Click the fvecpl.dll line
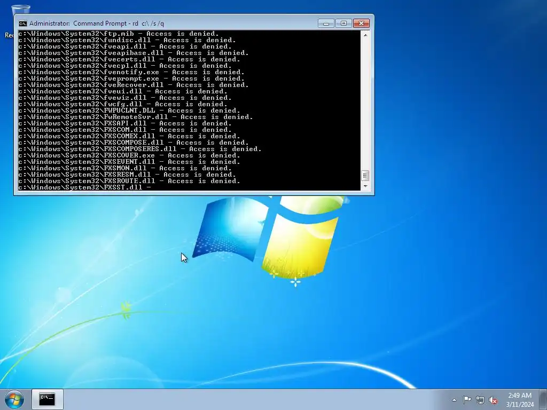This screenshot has width=547, height=410. (x=125, y=66)
